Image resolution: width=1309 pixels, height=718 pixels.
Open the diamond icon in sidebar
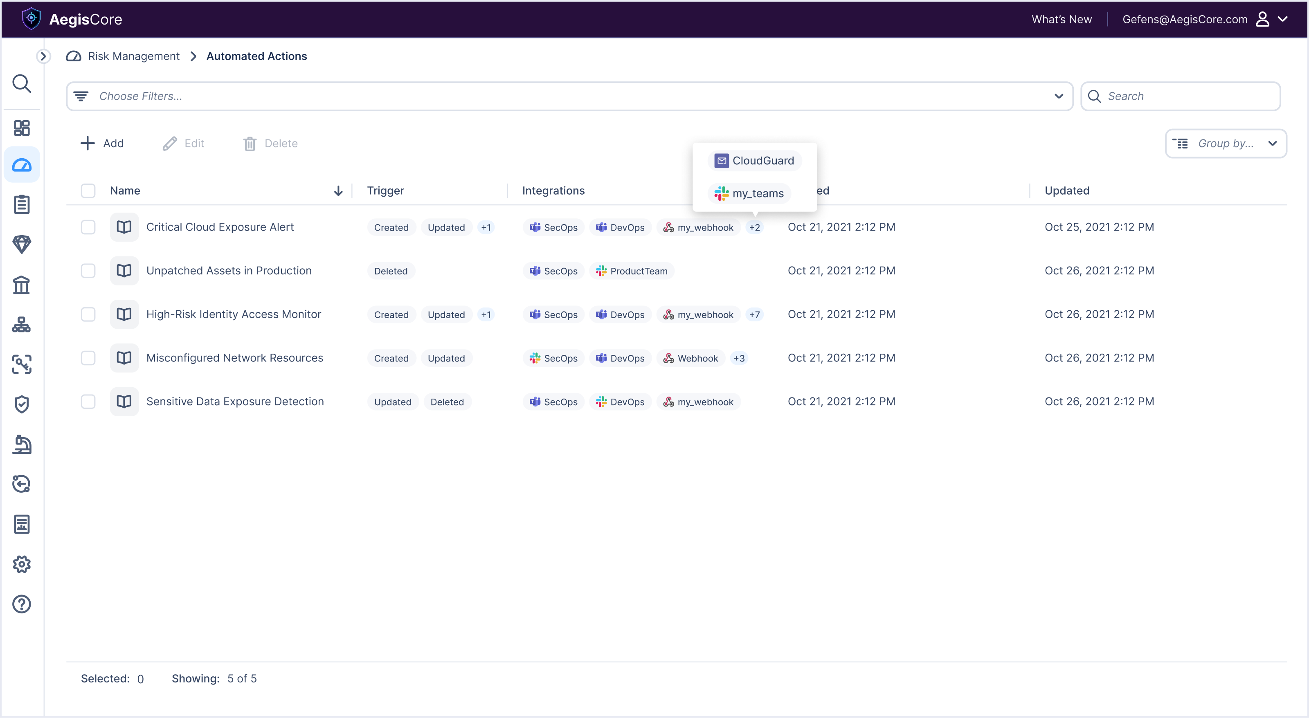[x=21, y=244]
